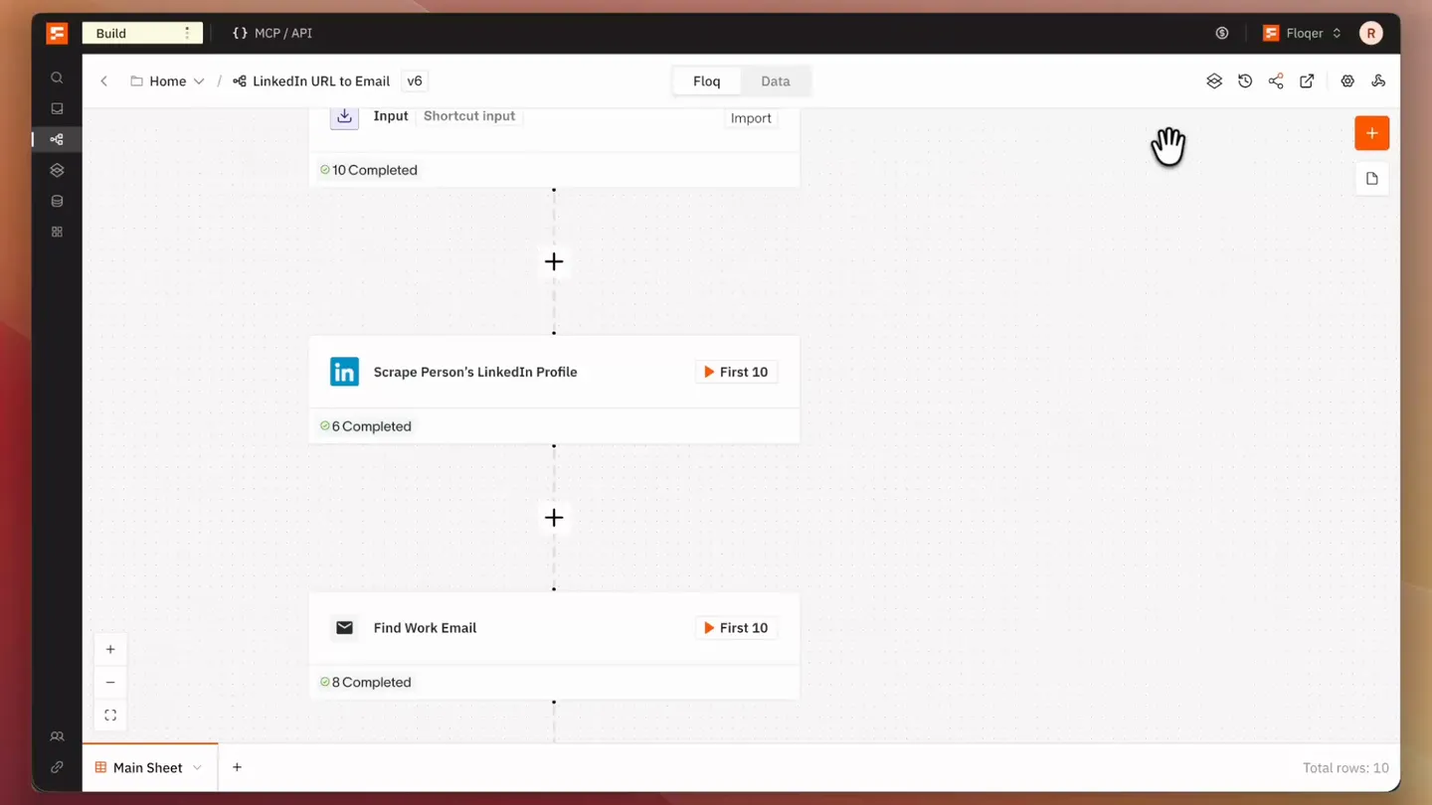Open the layers icon in left sidebar
1432x805 pixels.
pyautogui.click(x=57, y=170)
